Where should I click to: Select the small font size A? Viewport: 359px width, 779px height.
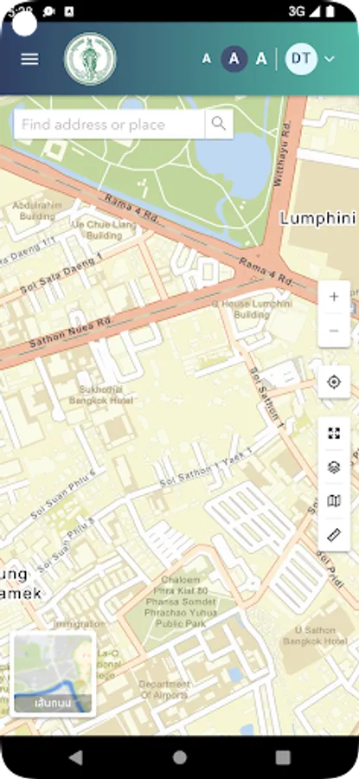point(207,59)
